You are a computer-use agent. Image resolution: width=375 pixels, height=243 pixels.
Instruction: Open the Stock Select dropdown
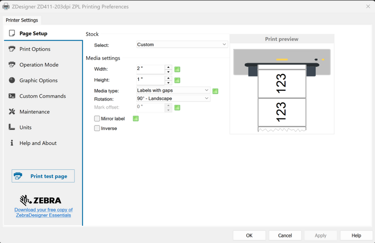point(182,44)
